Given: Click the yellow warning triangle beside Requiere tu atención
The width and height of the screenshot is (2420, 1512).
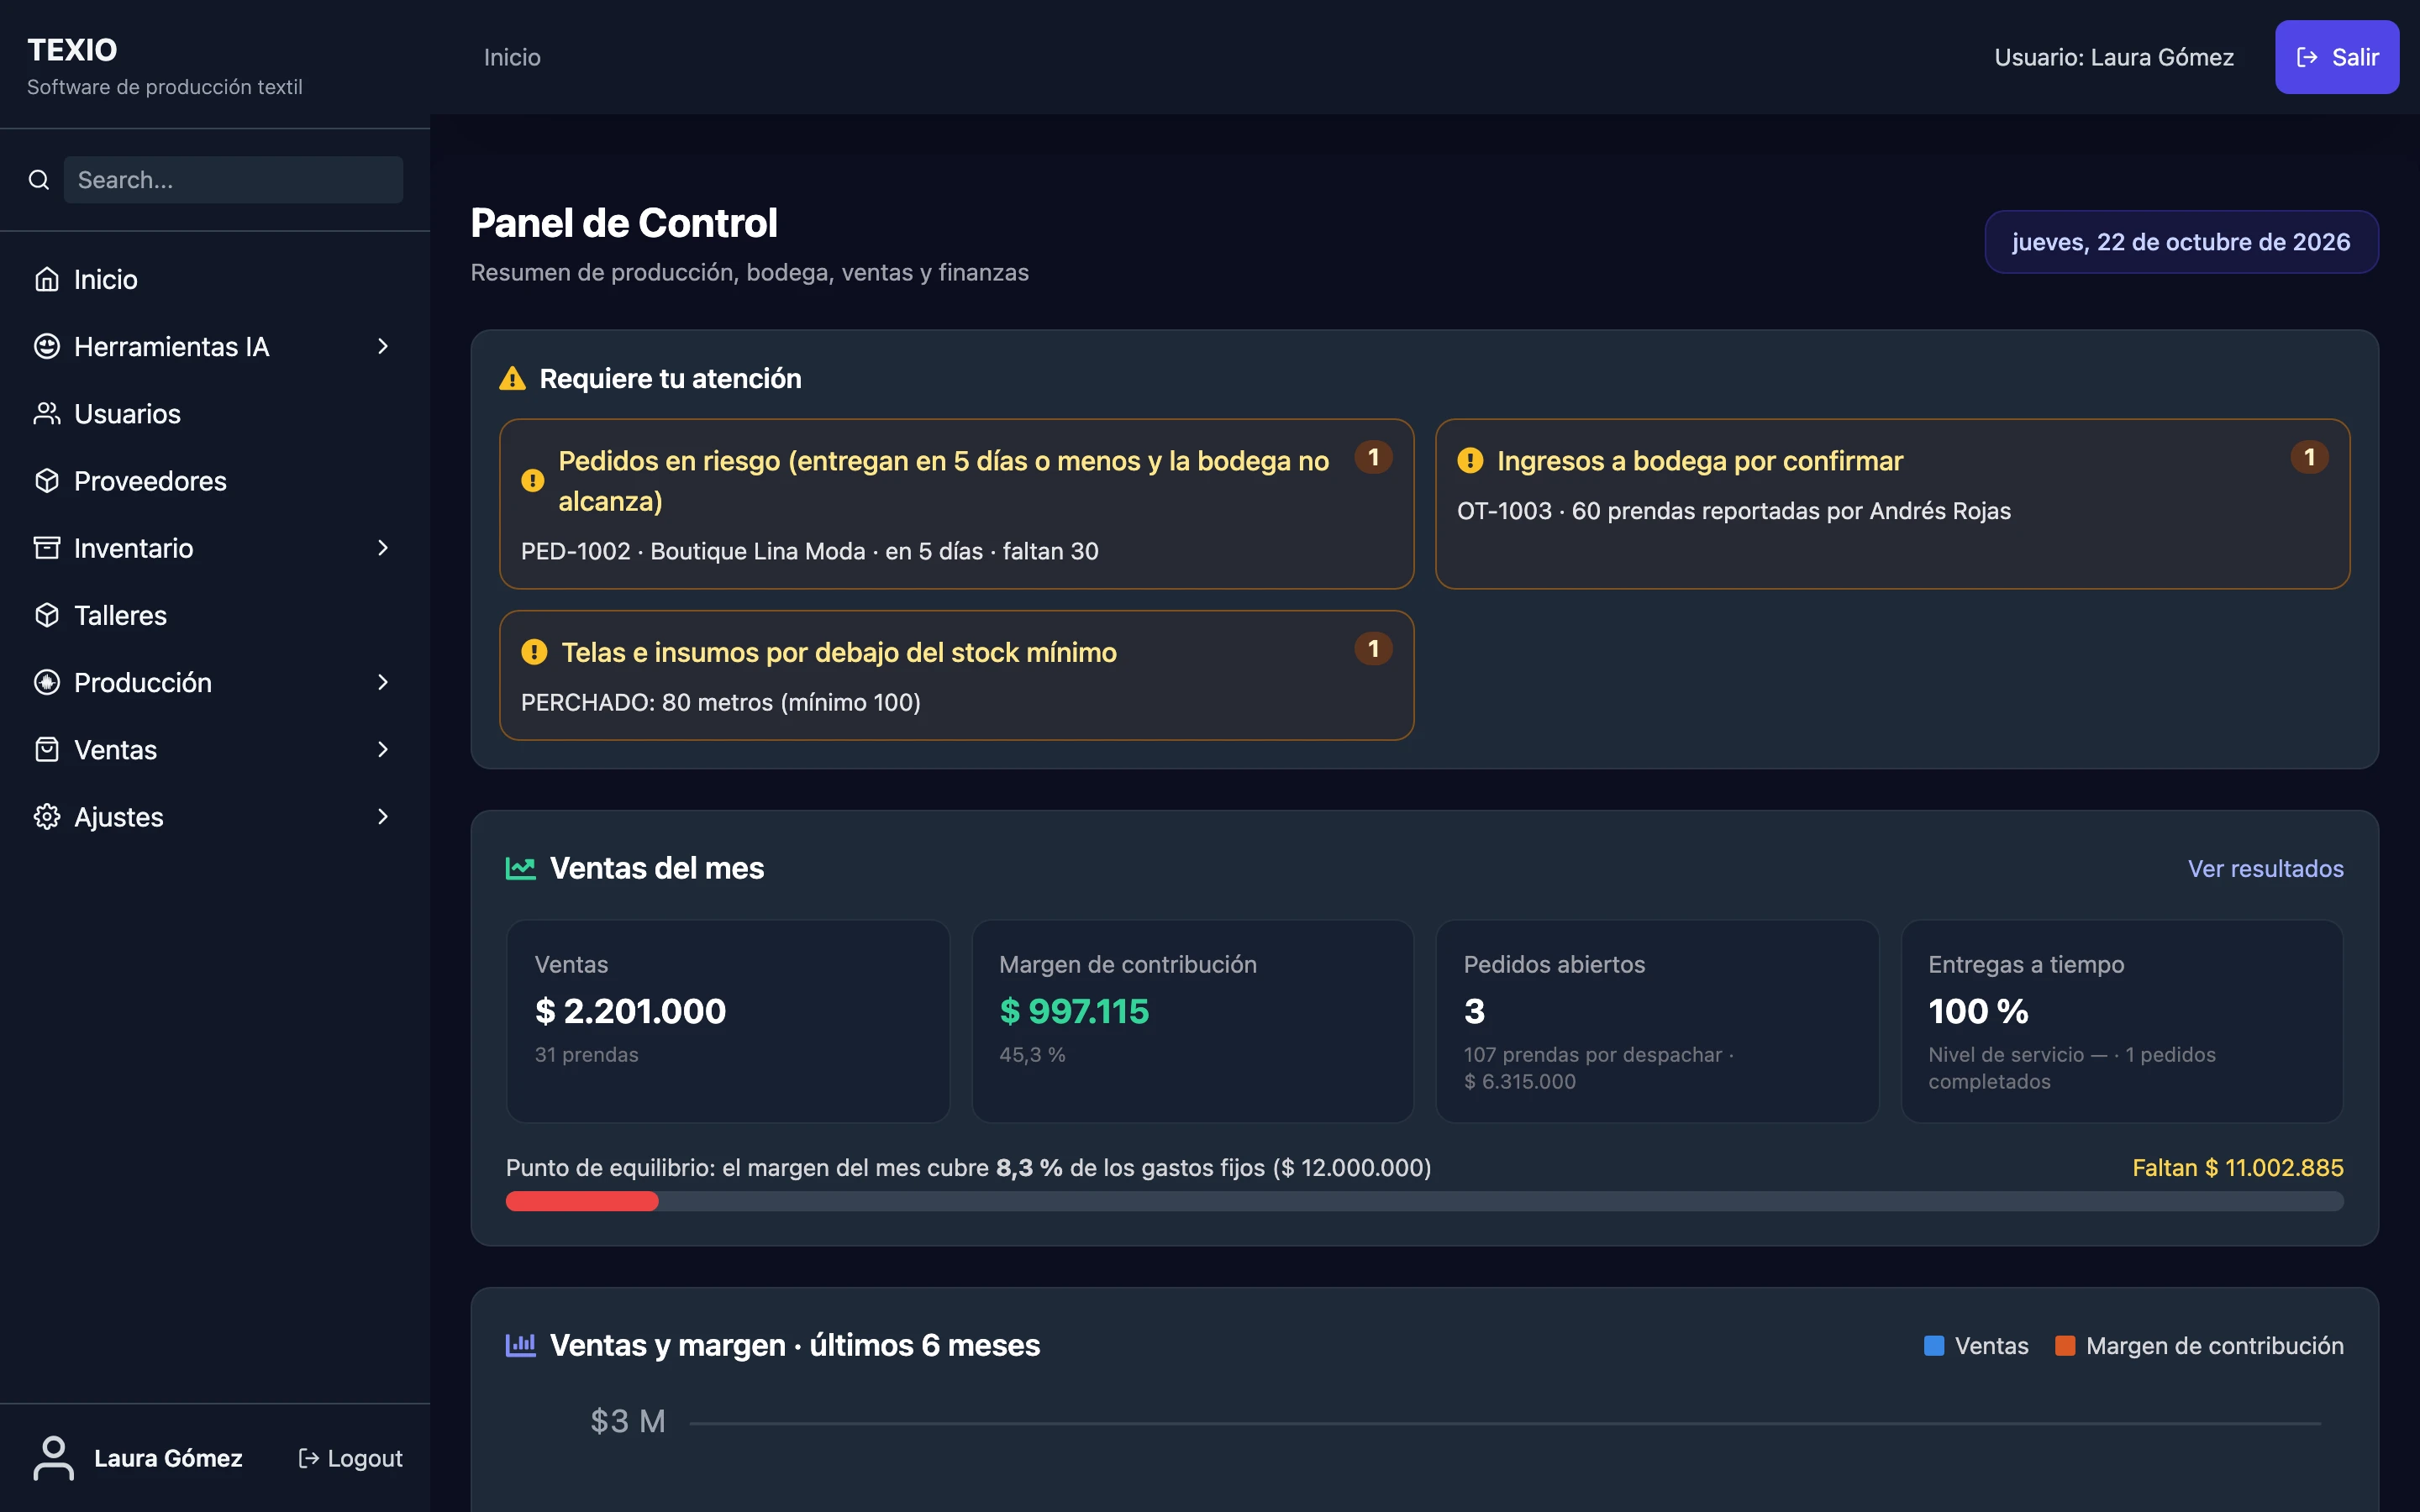Looking at the screenshot, I should (512, 378).
